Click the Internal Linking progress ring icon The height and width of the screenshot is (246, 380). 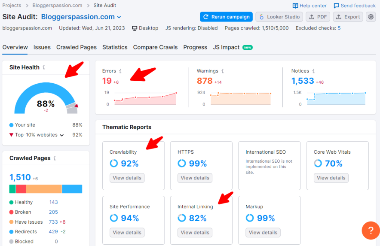point(182,218)
